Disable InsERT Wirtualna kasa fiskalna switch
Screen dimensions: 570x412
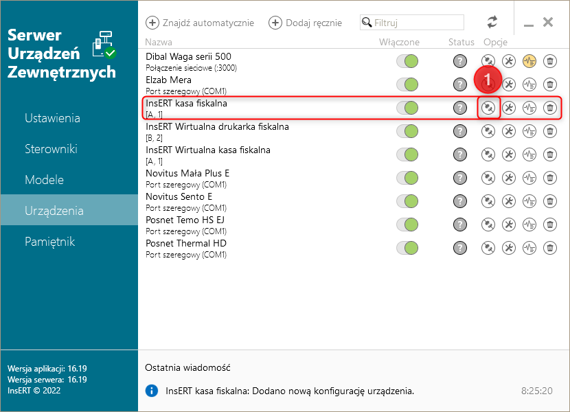click(x=407, y=154)
